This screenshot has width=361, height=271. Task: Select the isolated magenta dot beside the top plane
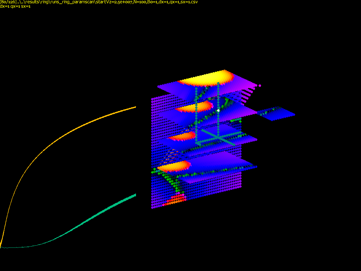coord(260,85)
